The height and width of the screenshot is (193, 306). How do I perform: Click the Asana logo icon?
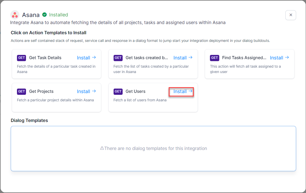coord(15,15)
